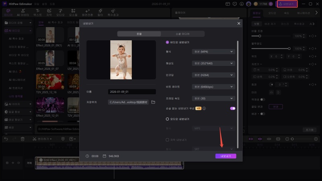Select the 비디오 내보내기 radio button
The height and width of the screenshot is (181, 322).
167,42
